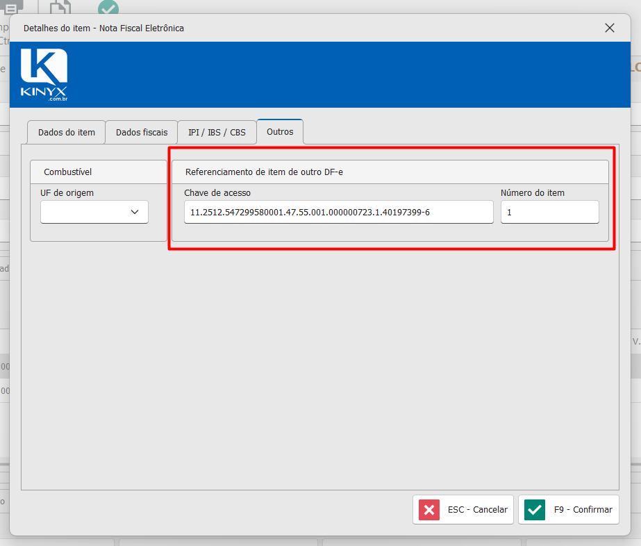
Task: Close the Detalhes do item dialog
Action: click(610, 28)
